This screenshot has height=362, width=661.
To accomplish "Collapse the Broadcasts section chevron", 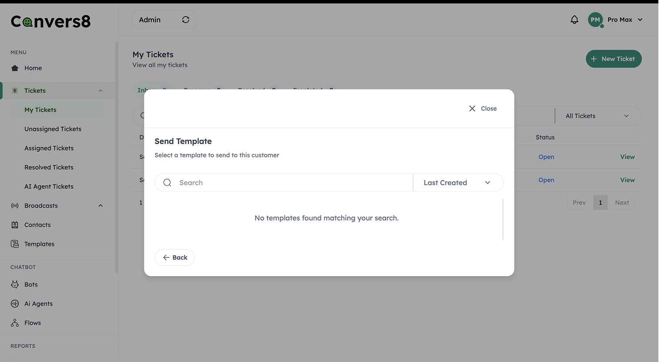I will [x=101, y=206].
